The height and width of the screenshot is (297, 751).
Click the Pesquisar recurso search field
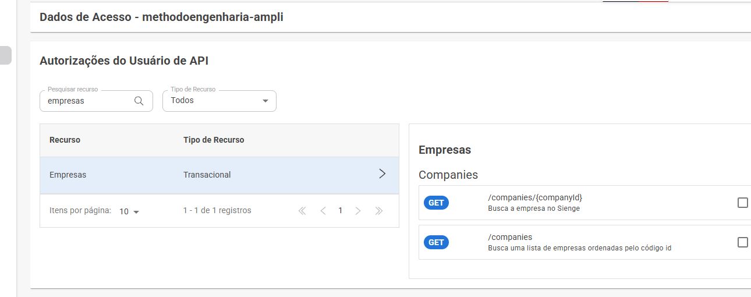[x=96, y=101]
